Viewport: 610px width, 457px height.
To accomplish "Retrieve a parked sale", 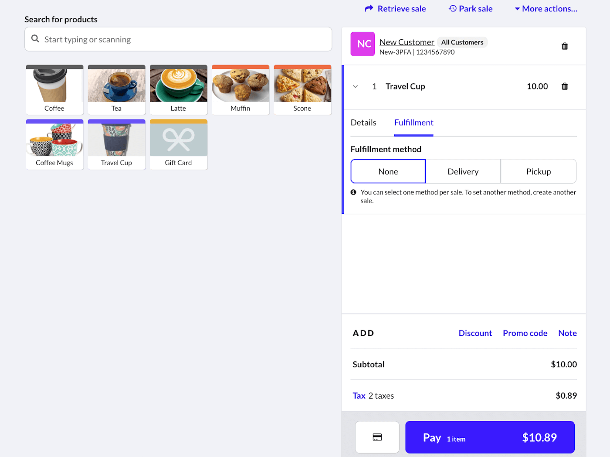I will [x=395, y=9].
